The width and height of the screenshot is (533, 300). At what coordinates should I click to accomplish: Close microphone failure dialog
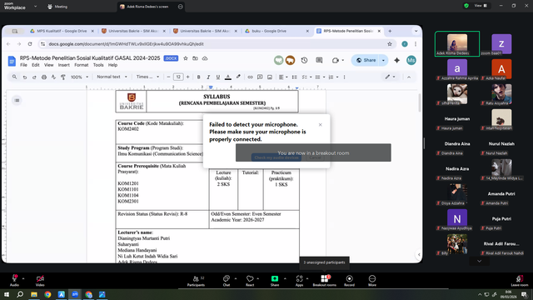(x=320, y=125)
